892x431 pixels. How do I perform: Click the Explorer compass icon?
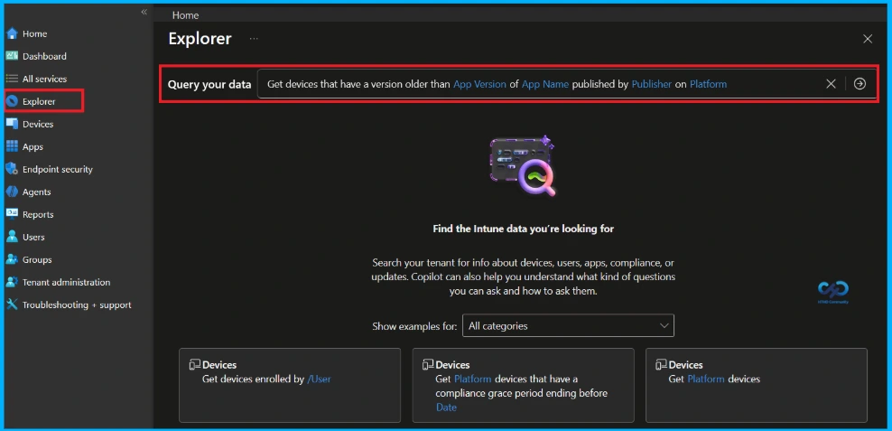click(x=12, y=101)
